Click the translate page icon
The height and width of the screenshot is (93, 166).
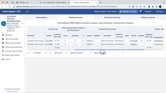click(133, 7)
